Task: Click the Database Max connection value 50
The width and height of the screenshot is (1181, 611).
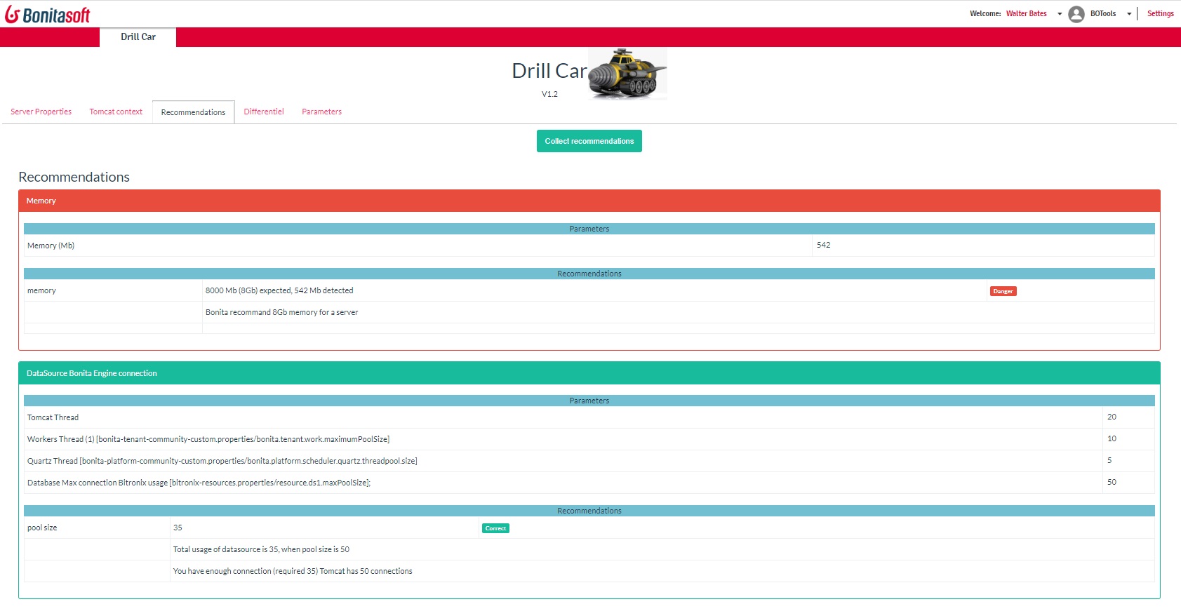Action: click(1112, 482)
